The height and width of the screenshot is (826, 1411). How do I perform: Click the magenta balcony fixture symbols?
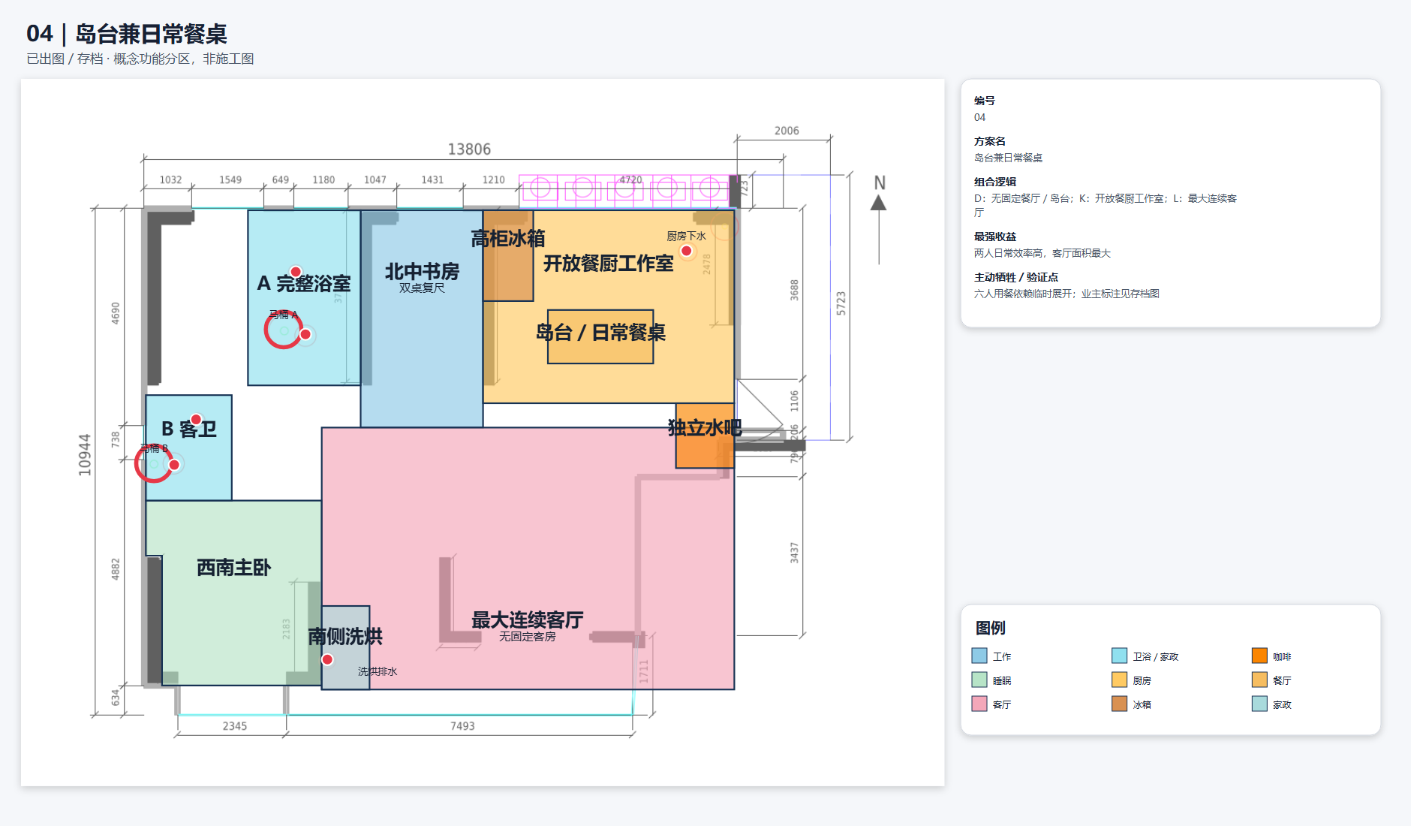tap(624, 189)
